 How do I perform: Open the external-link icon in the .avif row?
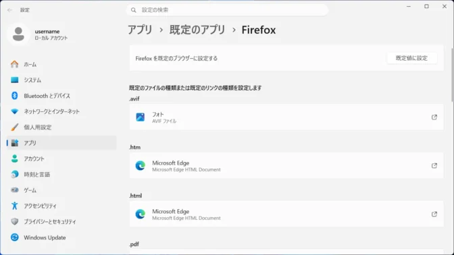434,117
